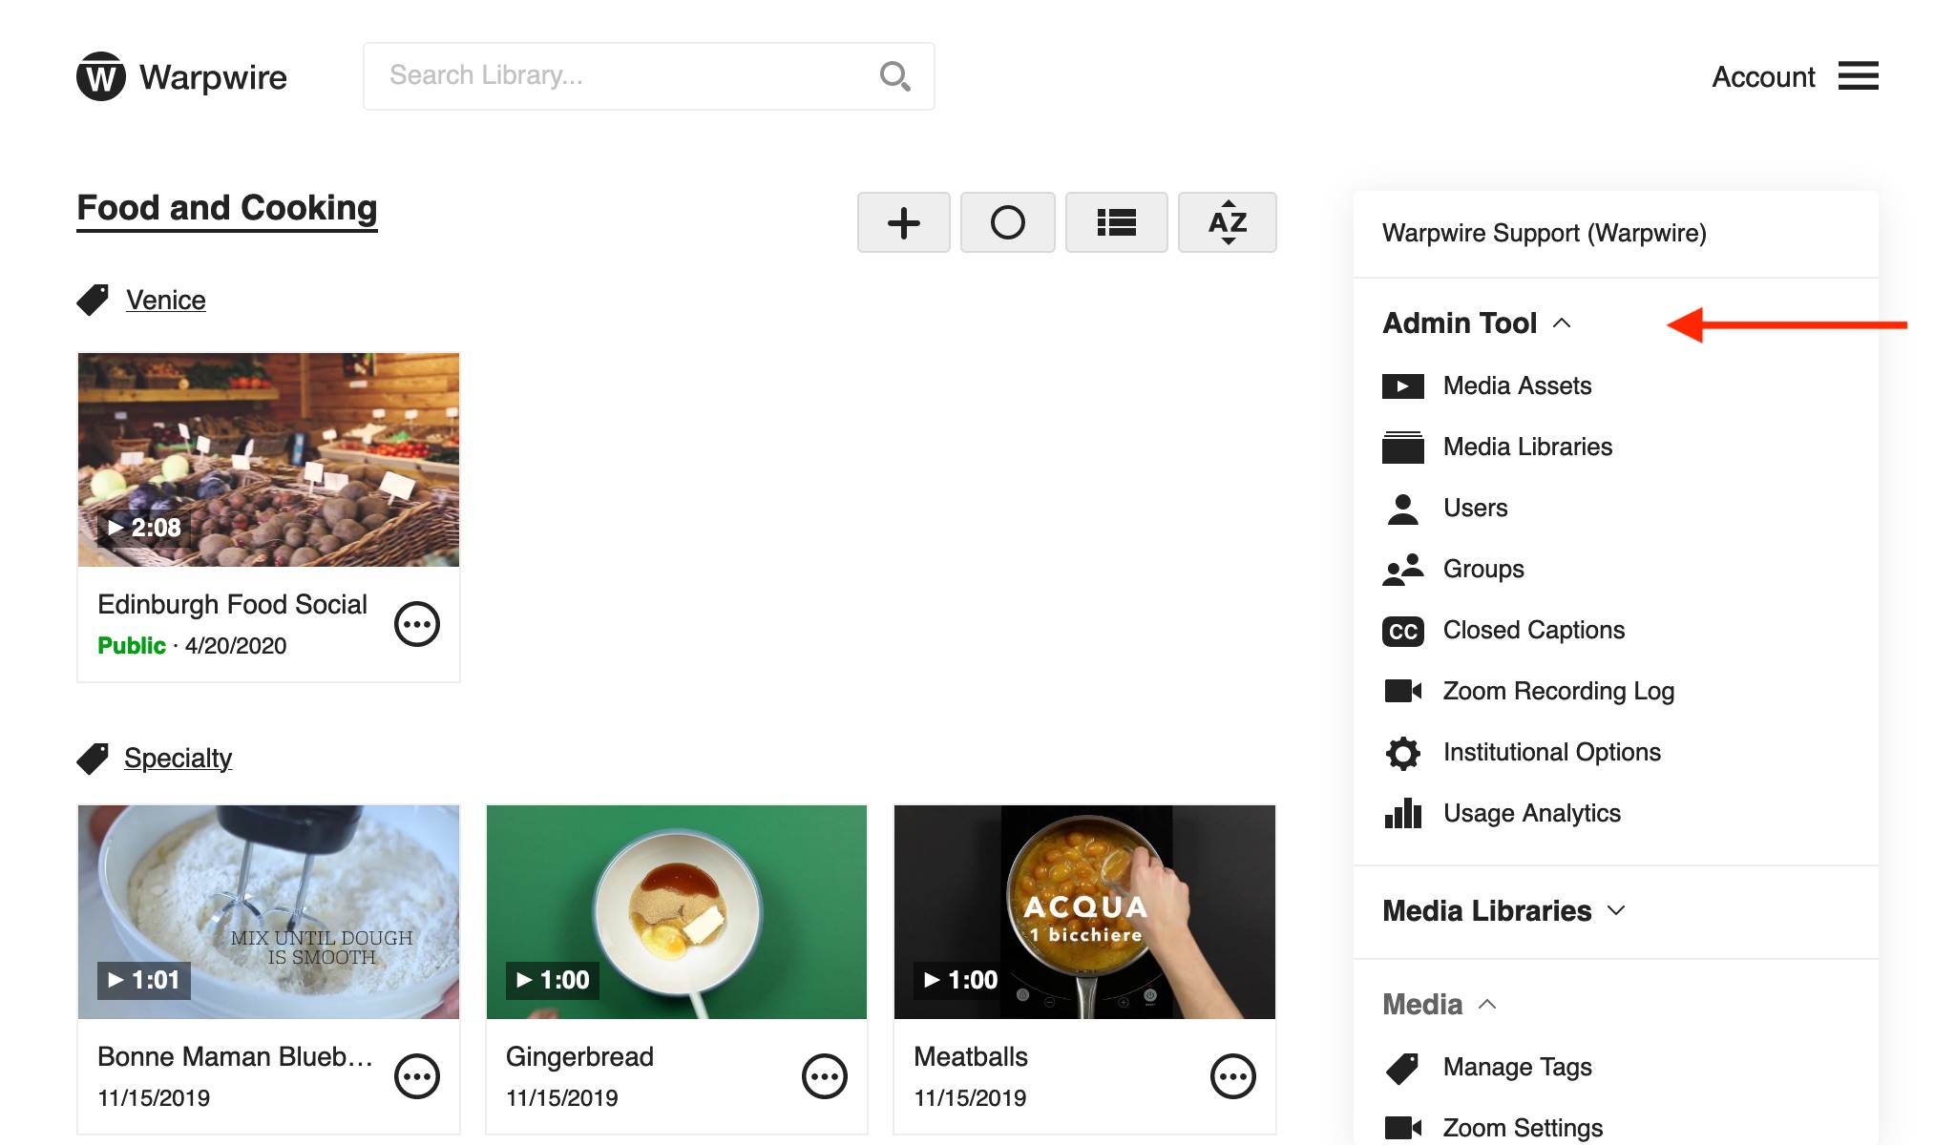1955x1145 pixels.
Task: Click the Usage Analytics bar chart icon
Action: pyautogui.click(x=1401, y=812)
